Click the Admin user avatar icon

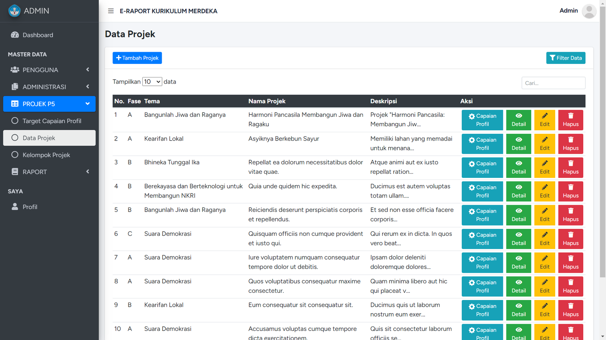point(589,11)
